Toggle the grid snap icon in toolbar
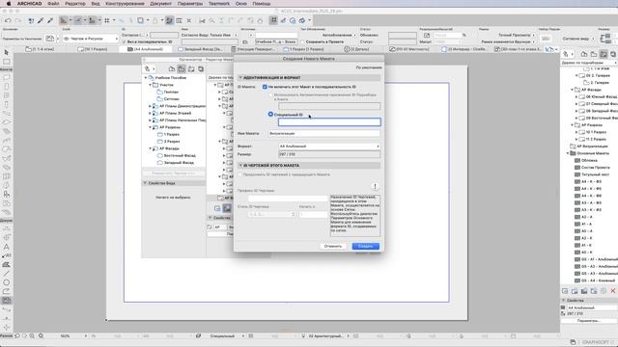Screen dimensions: 618x347 click(107, 20)
